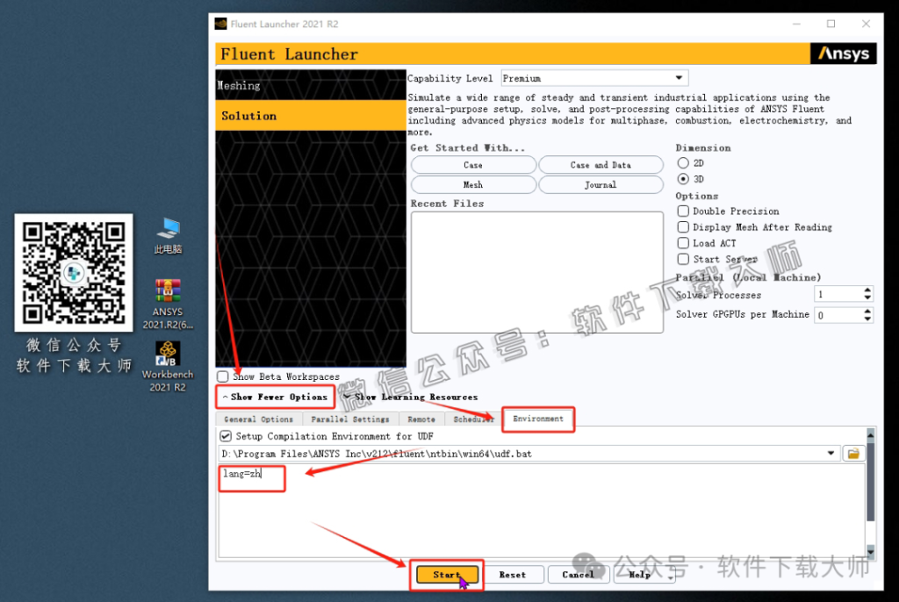
Task: Open the Parallel Settings tab
Action: tap(350, 419)
